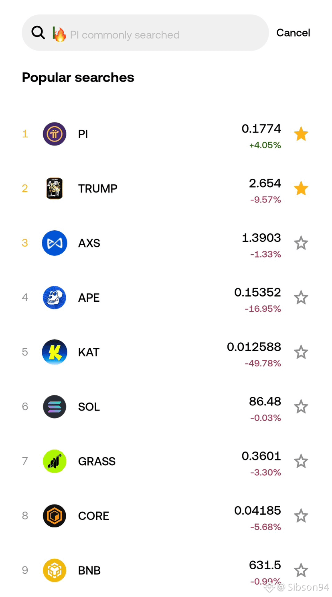Open the APE skull logo
Viewport: 332px width, 597px height.
55,298
